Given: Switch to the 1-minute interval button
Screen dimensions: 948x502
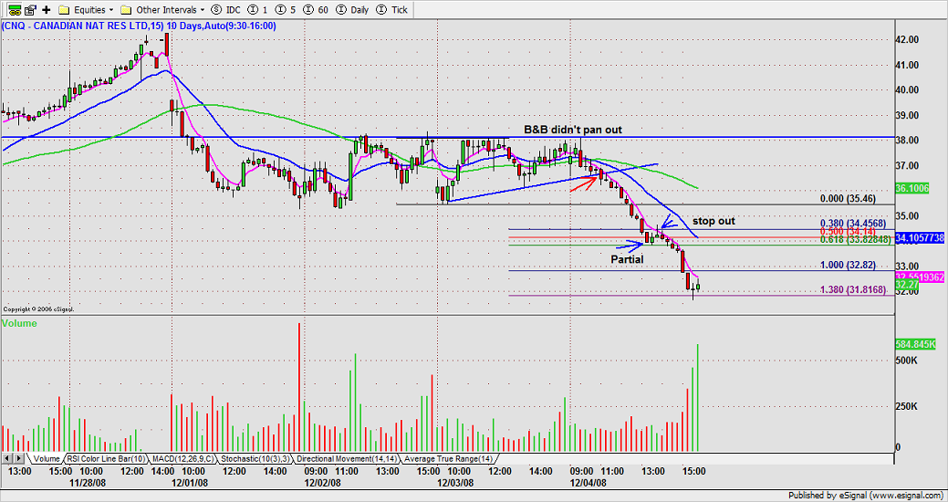Looking at the screenshot, I should [x=259, y=10].
